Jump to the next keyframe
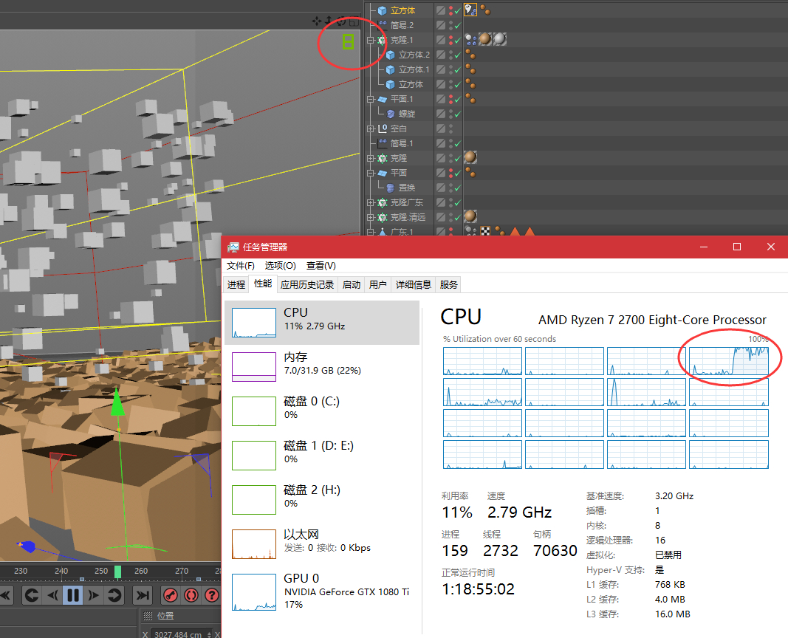Screen dimensions: 788x638 tap(114, 595)
